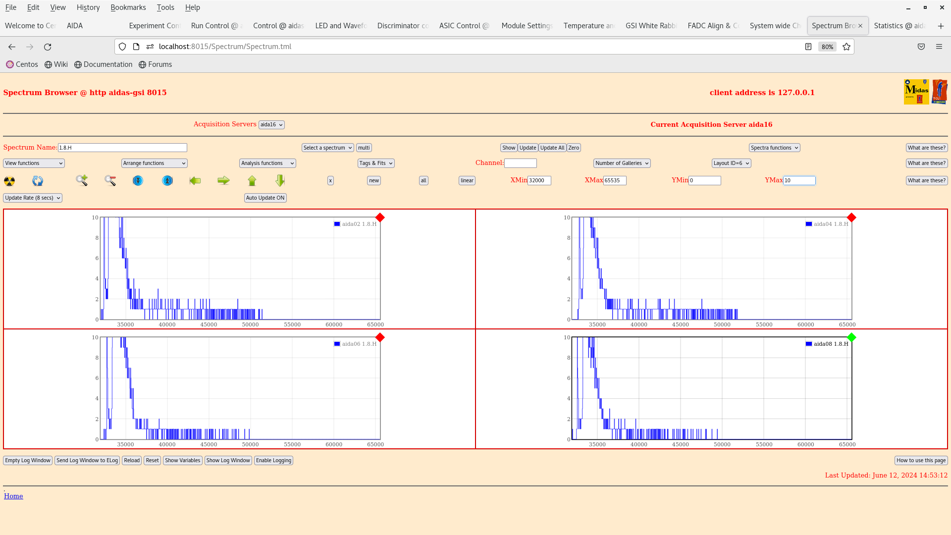951x535 pixels.
Task: Click the green up arrow icon
Action: [252, 181]
